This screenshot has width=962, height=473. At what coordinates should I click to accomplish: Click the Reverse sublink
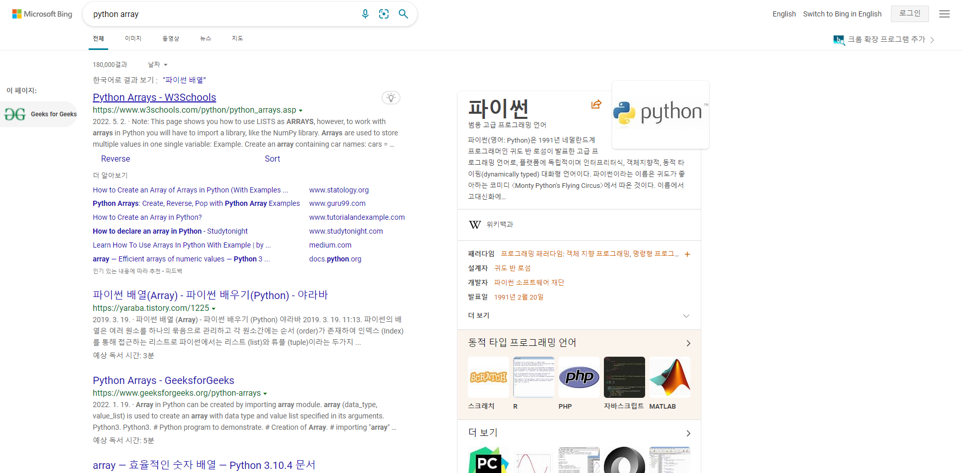pos(115,159)
